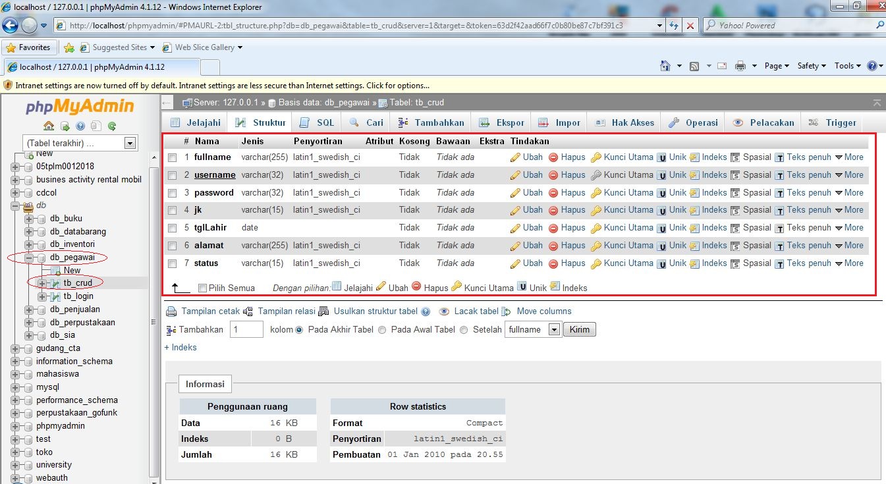
Task: Open the (Tabel terakhir) dropdown list
Action: point(130,142)
